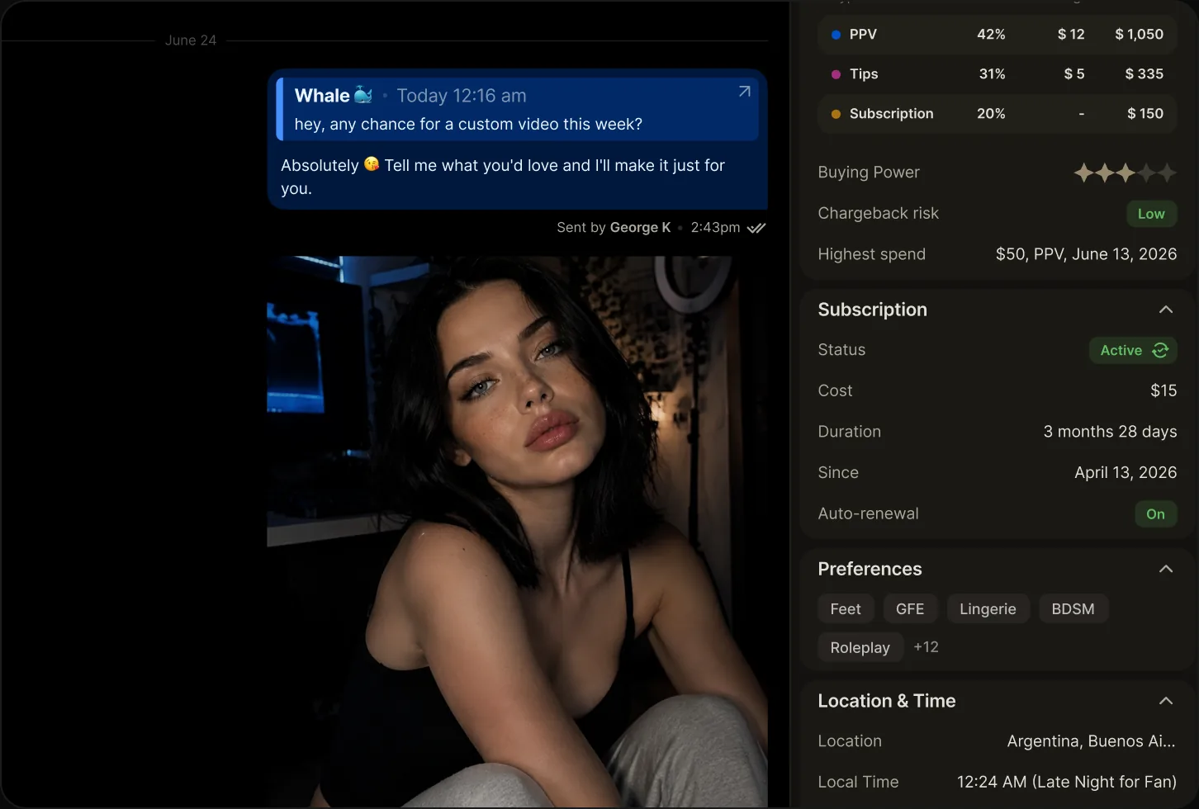Click the double-check read receipt icon

pos(756,228)
